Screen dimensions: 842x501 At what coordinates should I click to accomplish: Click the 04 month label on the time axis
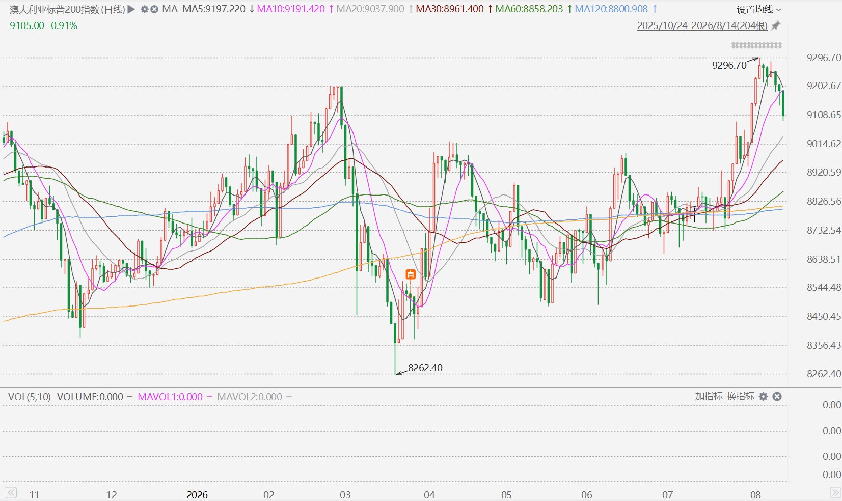(429, 495)
